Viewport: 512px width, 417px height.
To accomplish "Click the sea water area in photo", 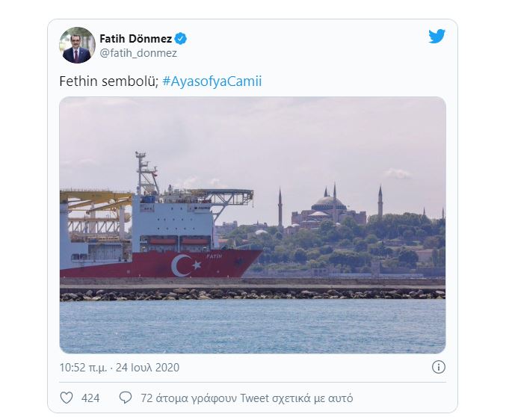I will (253, 326).
